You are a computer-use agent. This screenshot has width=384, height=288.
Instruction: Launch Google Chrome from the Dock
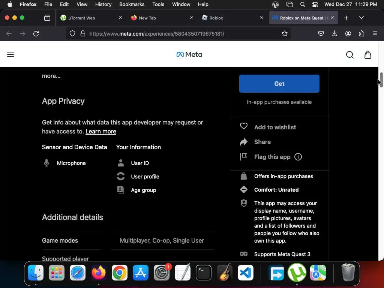[x=120, y=273]
